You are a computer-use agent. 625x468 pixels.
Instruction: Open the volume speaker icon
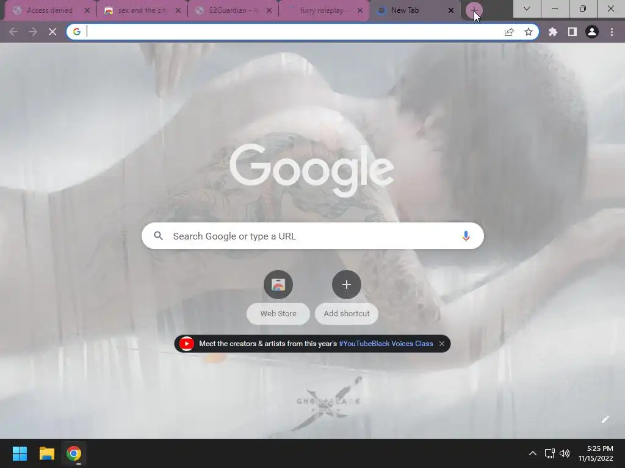click(x=565, y=453)
